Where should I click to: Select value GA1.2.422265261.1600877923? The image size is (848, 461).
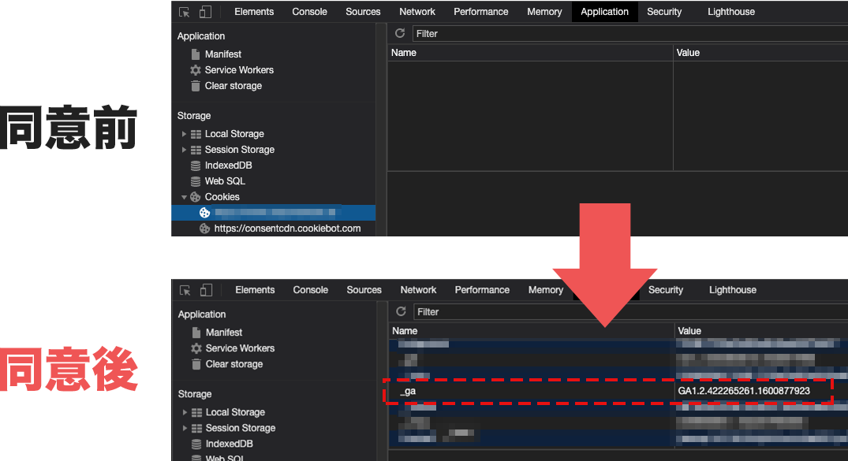pos(744,391)
